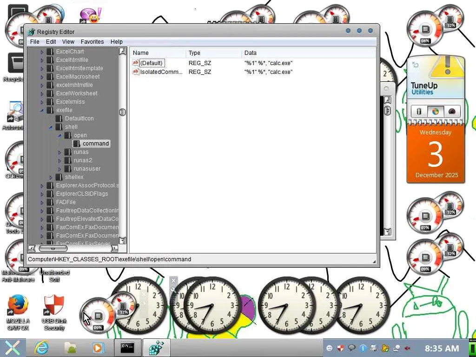Open USB Disk Security desktop shortcut
This screenshot has width=476, height=357.
54,312
